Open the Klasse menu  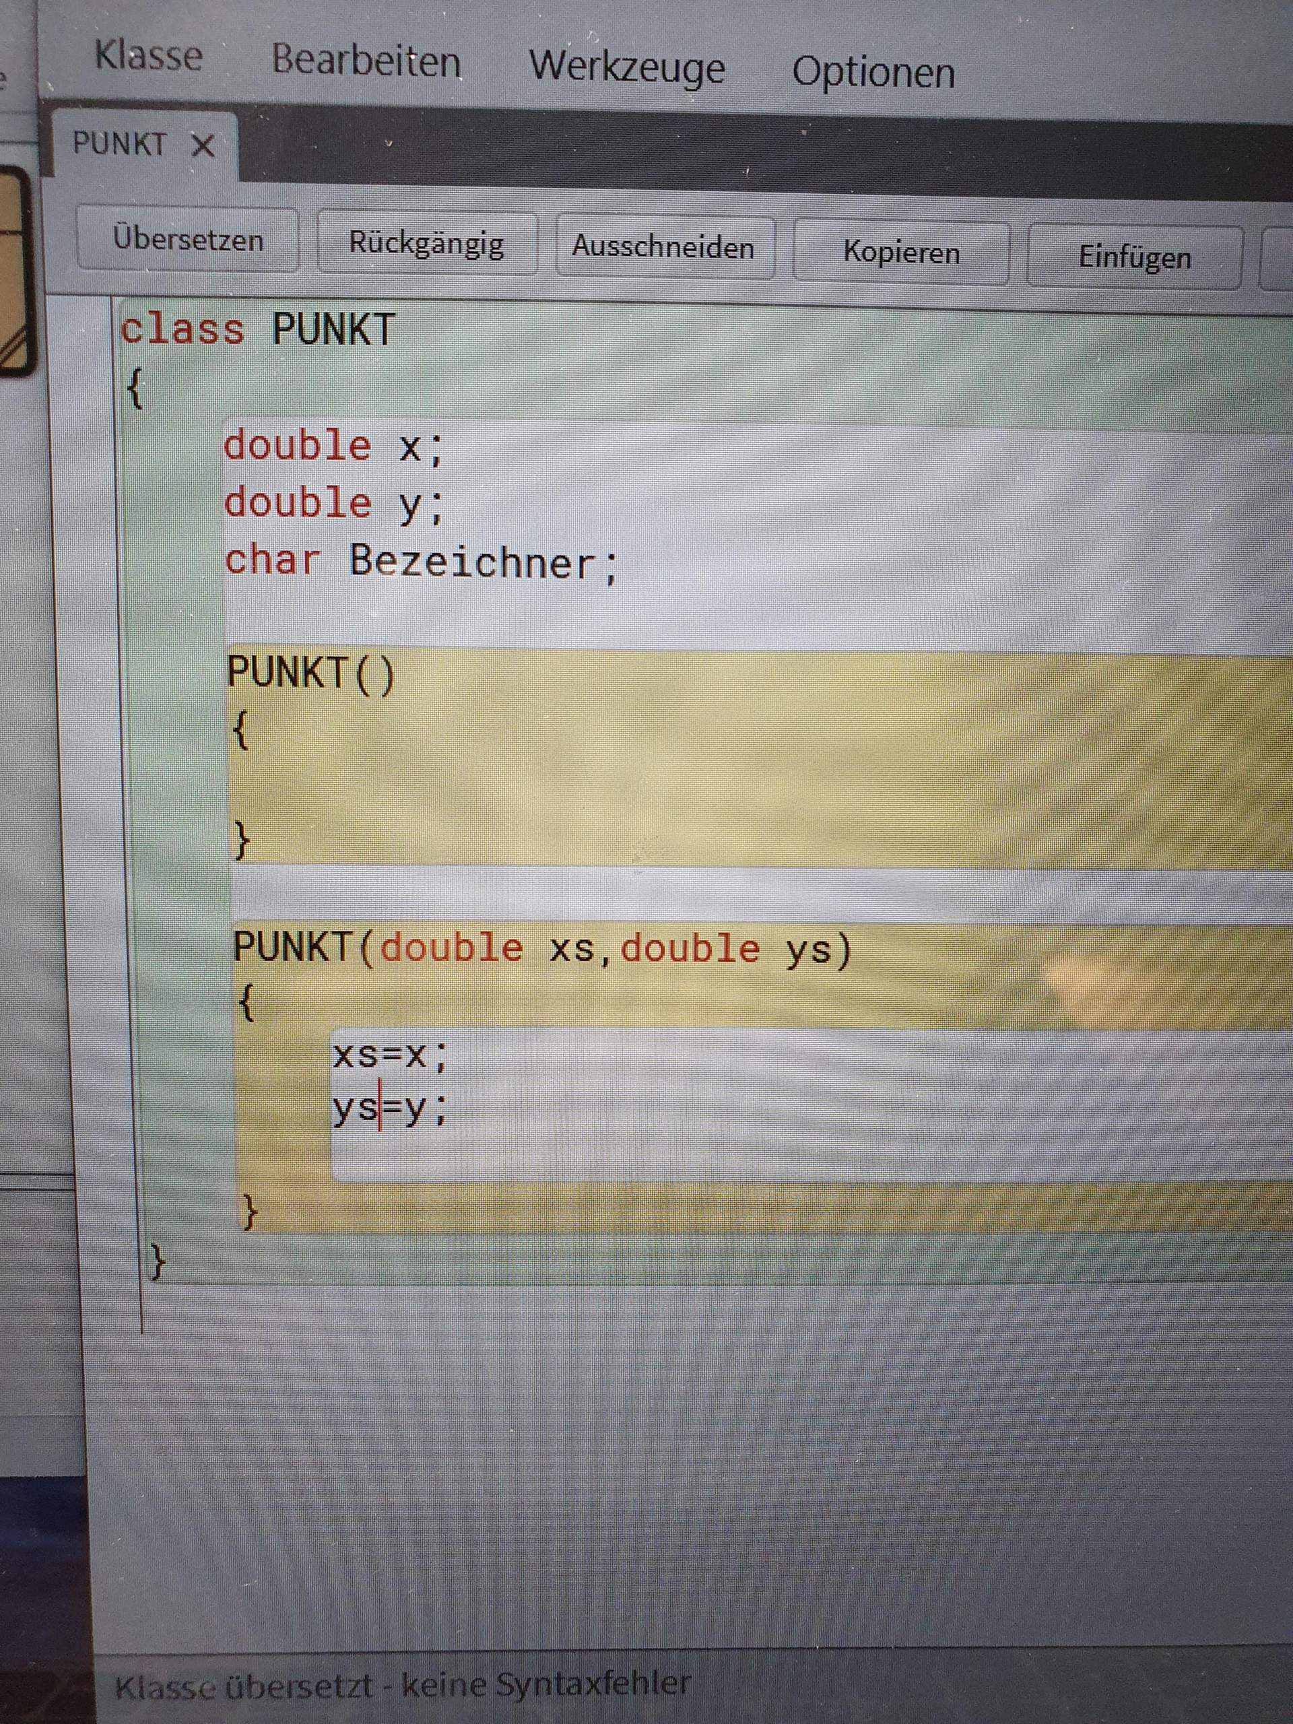point(148,56)
